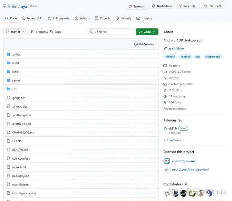Select the electron-app topic tag
The image size is (232, 201).
pyautogui.click(x=213, y=57)
